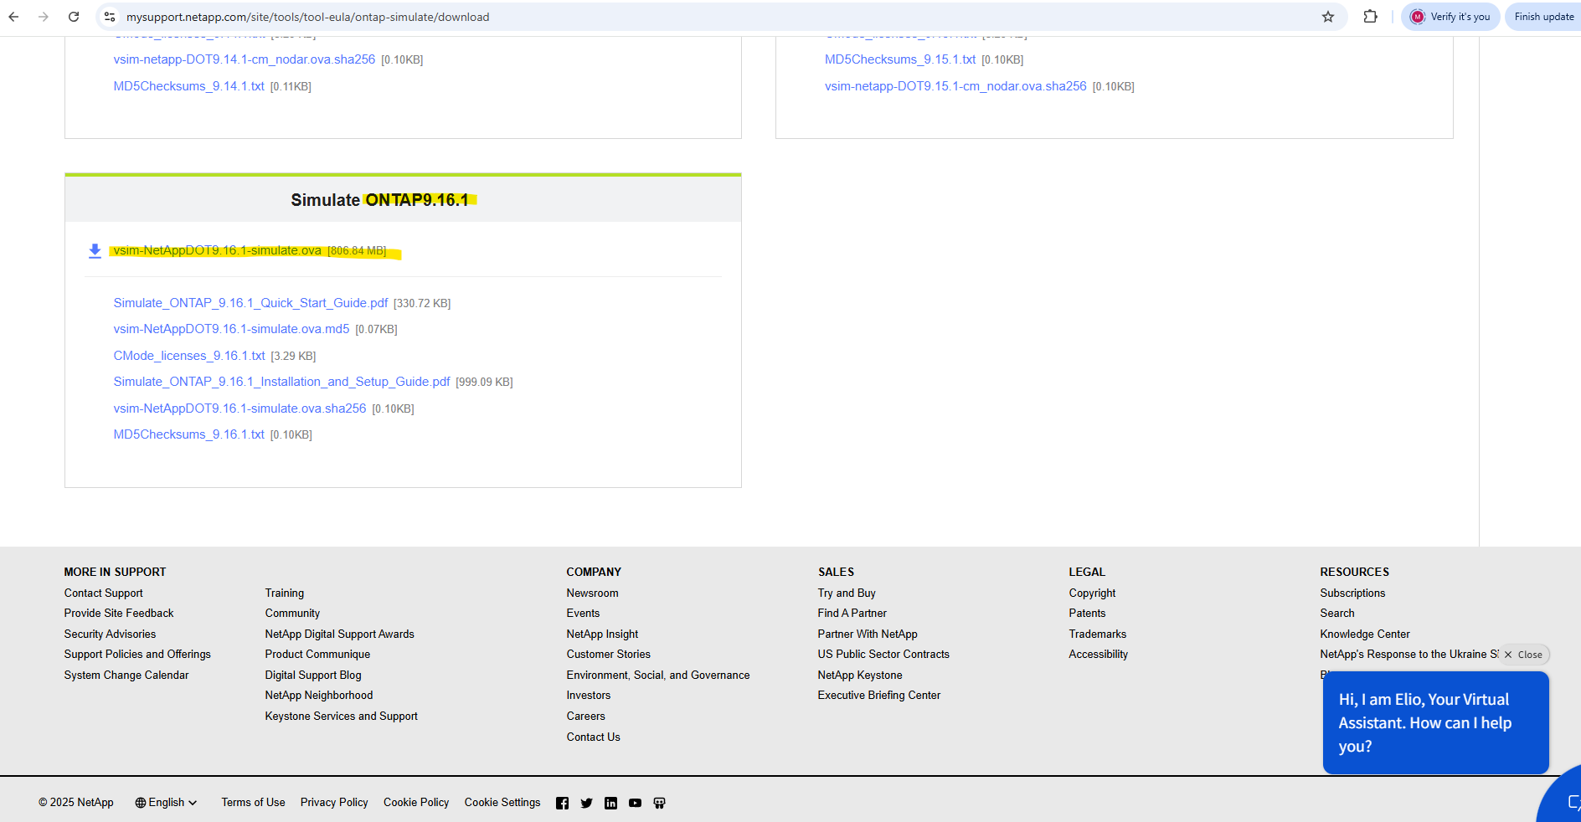Expand the English language selector

[x=166, y=803]
